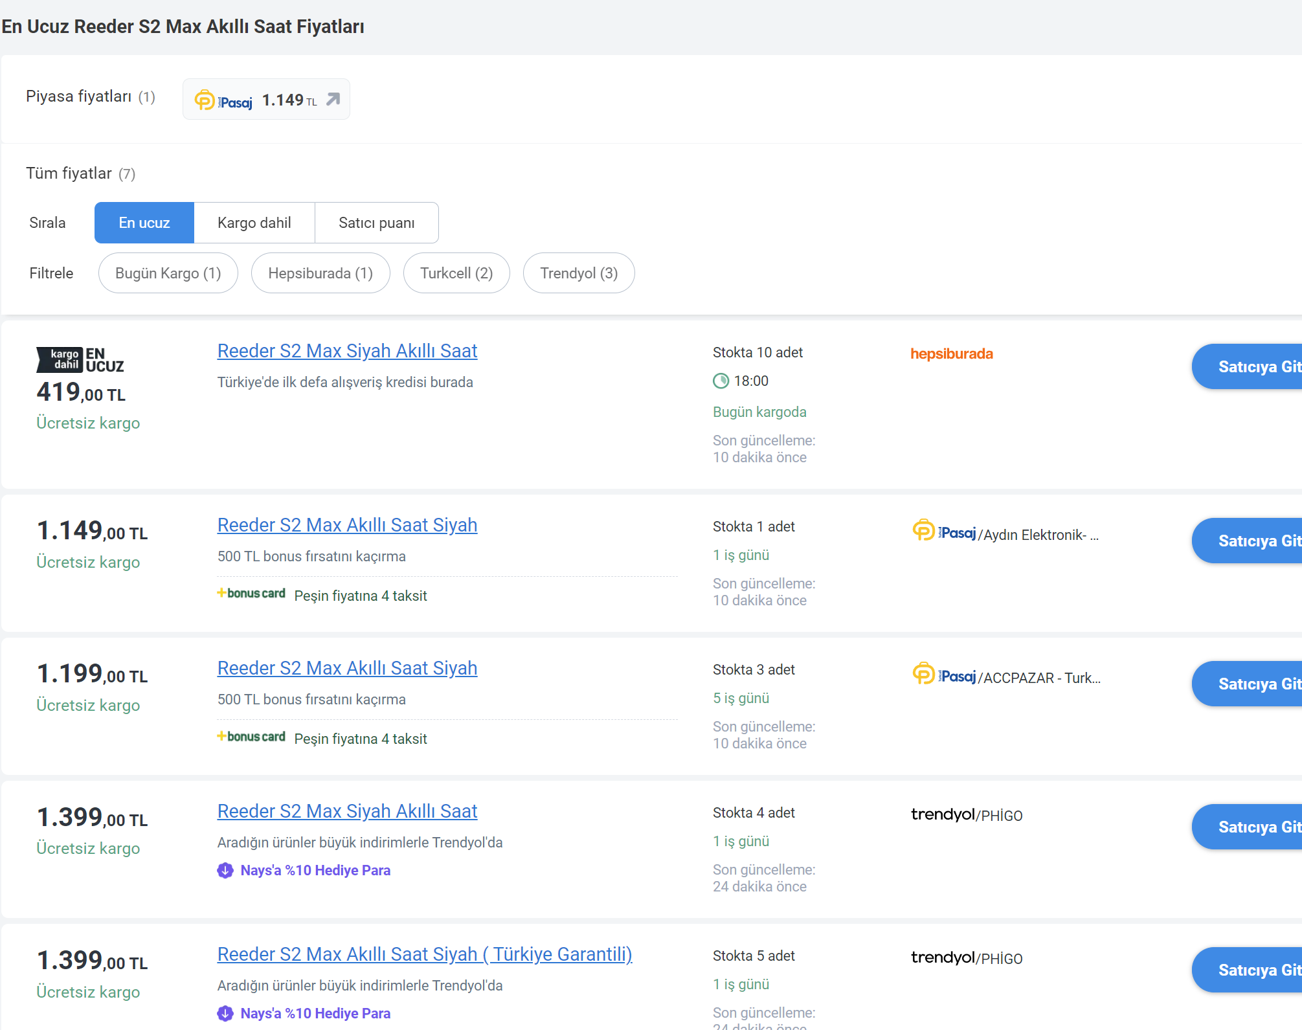Sort by Kargo dahil tab
The image size is (1302, 1030).
click(254, 223)
